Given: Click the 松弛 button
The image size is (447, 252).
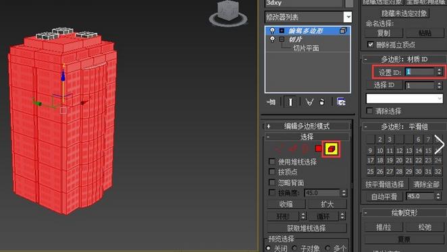Looking at the screenshot, I should pyautogui.click(x=425, y=227).
